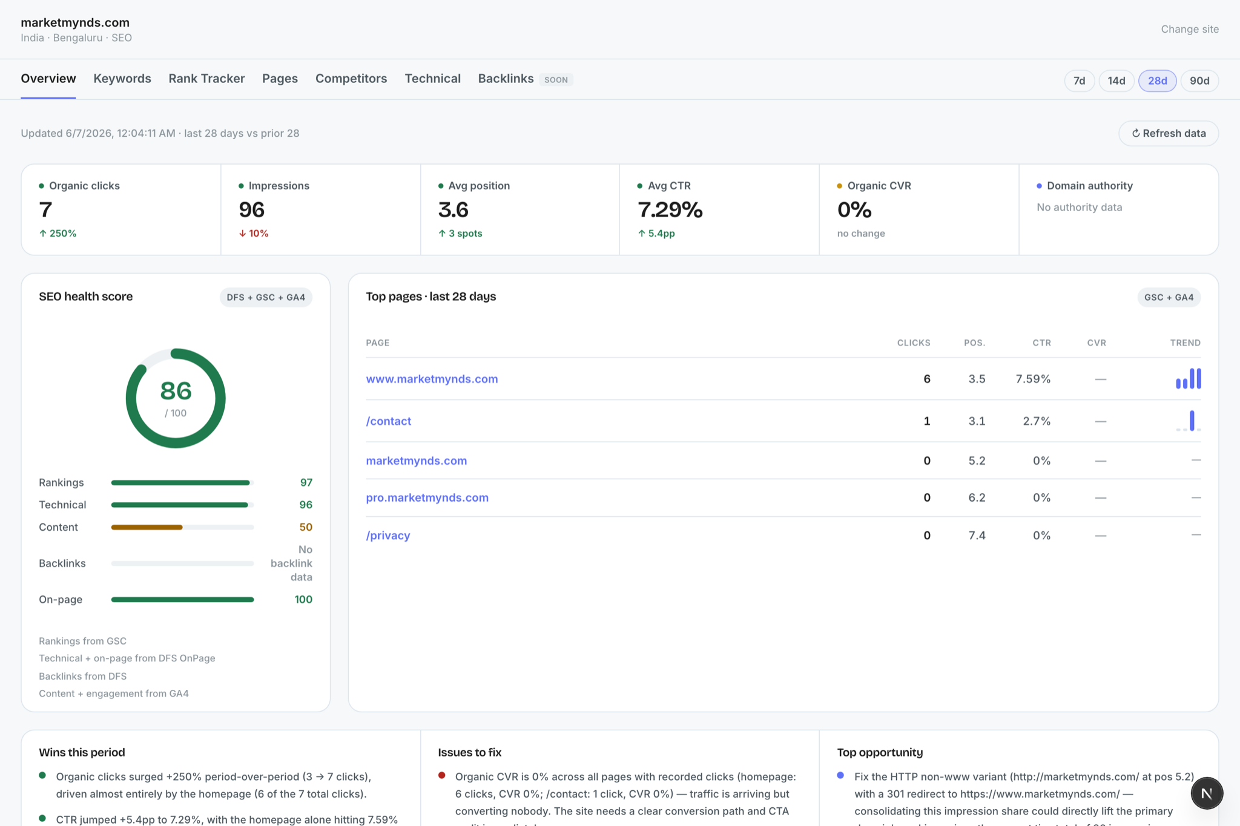Click the Updated 6/7/2026 timestamp text
The height and width of the screenshot is (826, 1240).
pos(160,133)
